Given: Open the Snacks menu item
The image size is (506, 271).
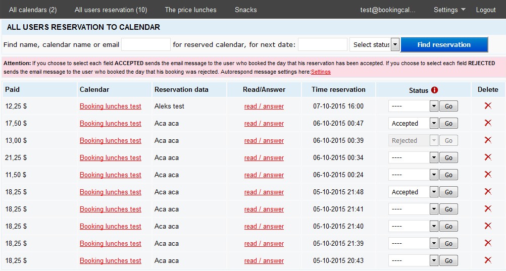Looking at the screenshot, I should 245,10.
